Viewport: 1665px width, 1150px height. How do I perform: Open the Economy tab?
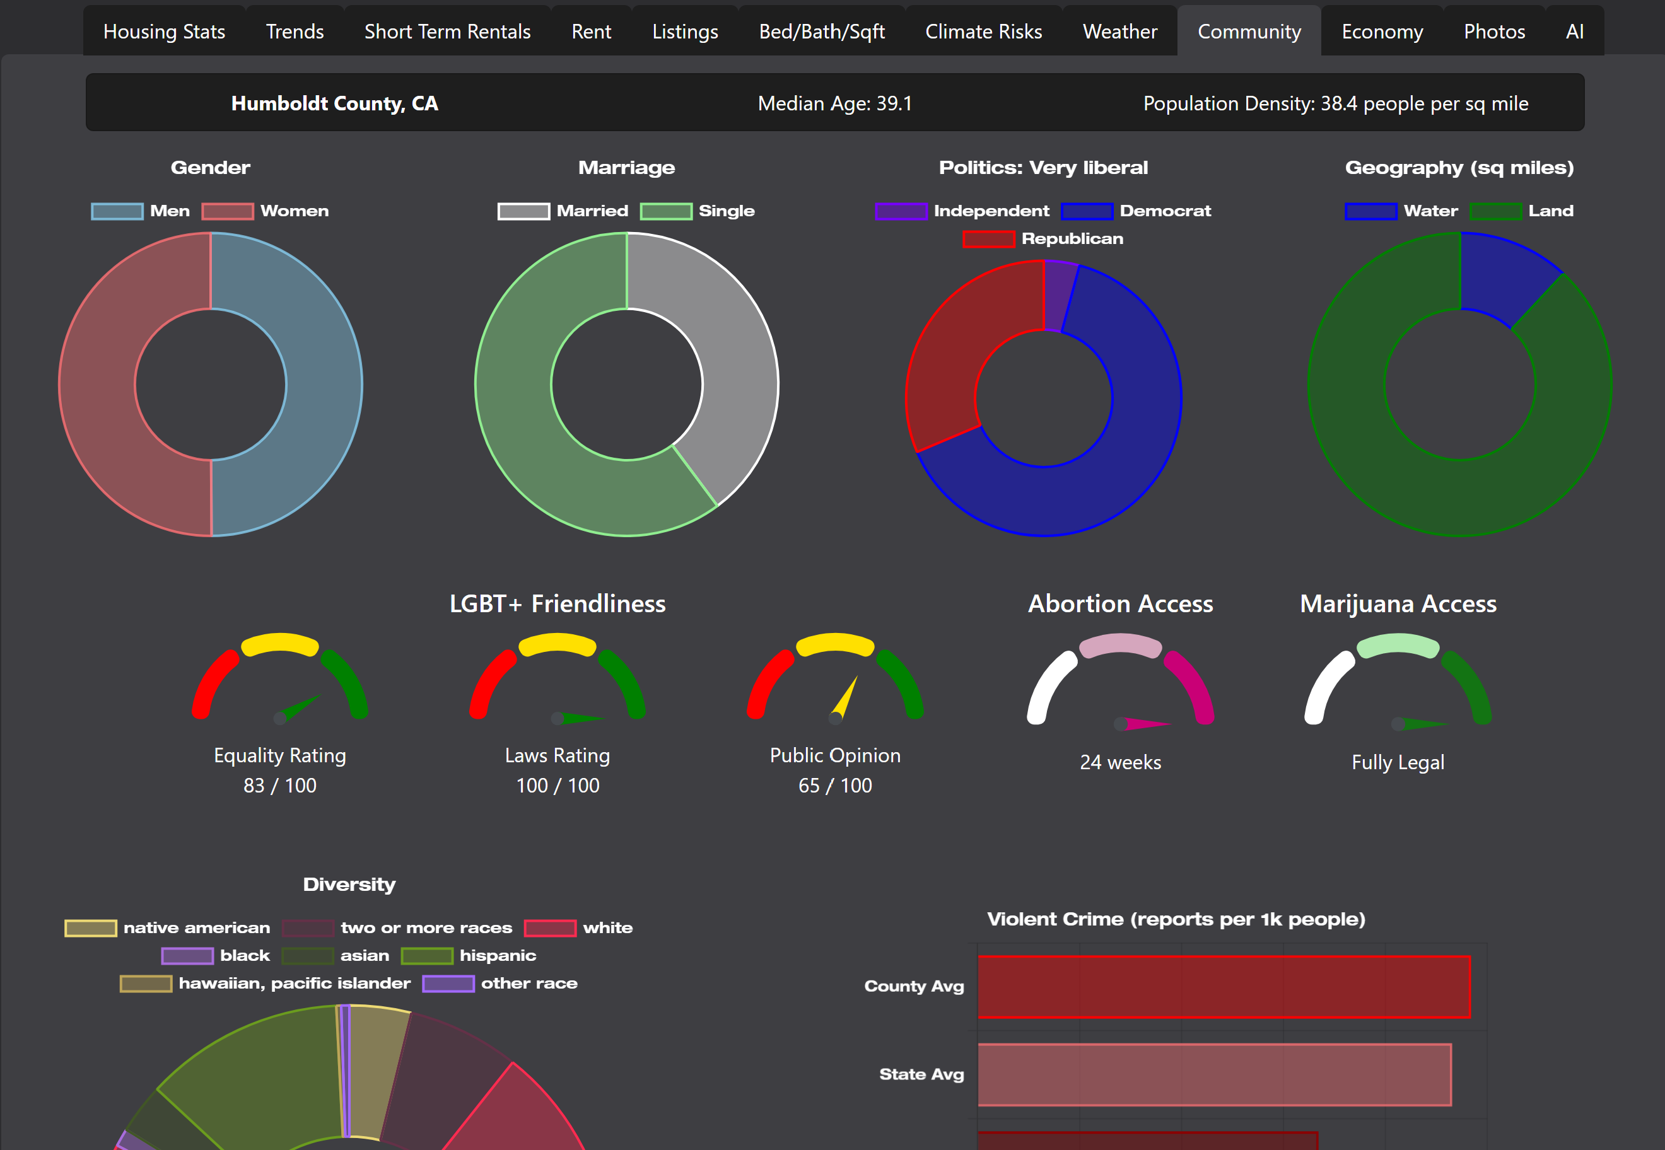pyautogui.click(x=1382, y=31)
